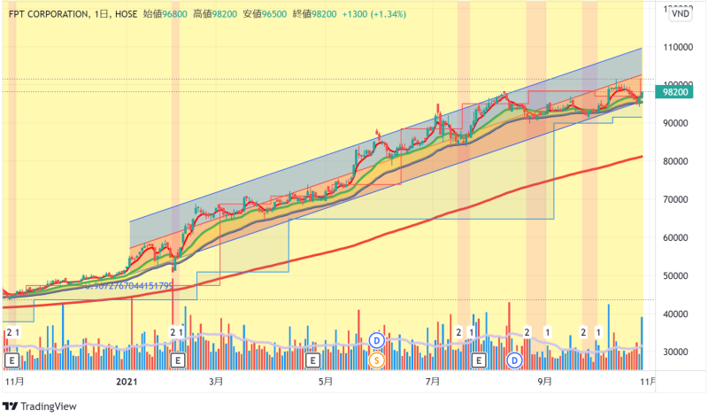This screenshot has height=418, width=708.
Task: Click the 60000 price axis label
Action: point(675,237)
